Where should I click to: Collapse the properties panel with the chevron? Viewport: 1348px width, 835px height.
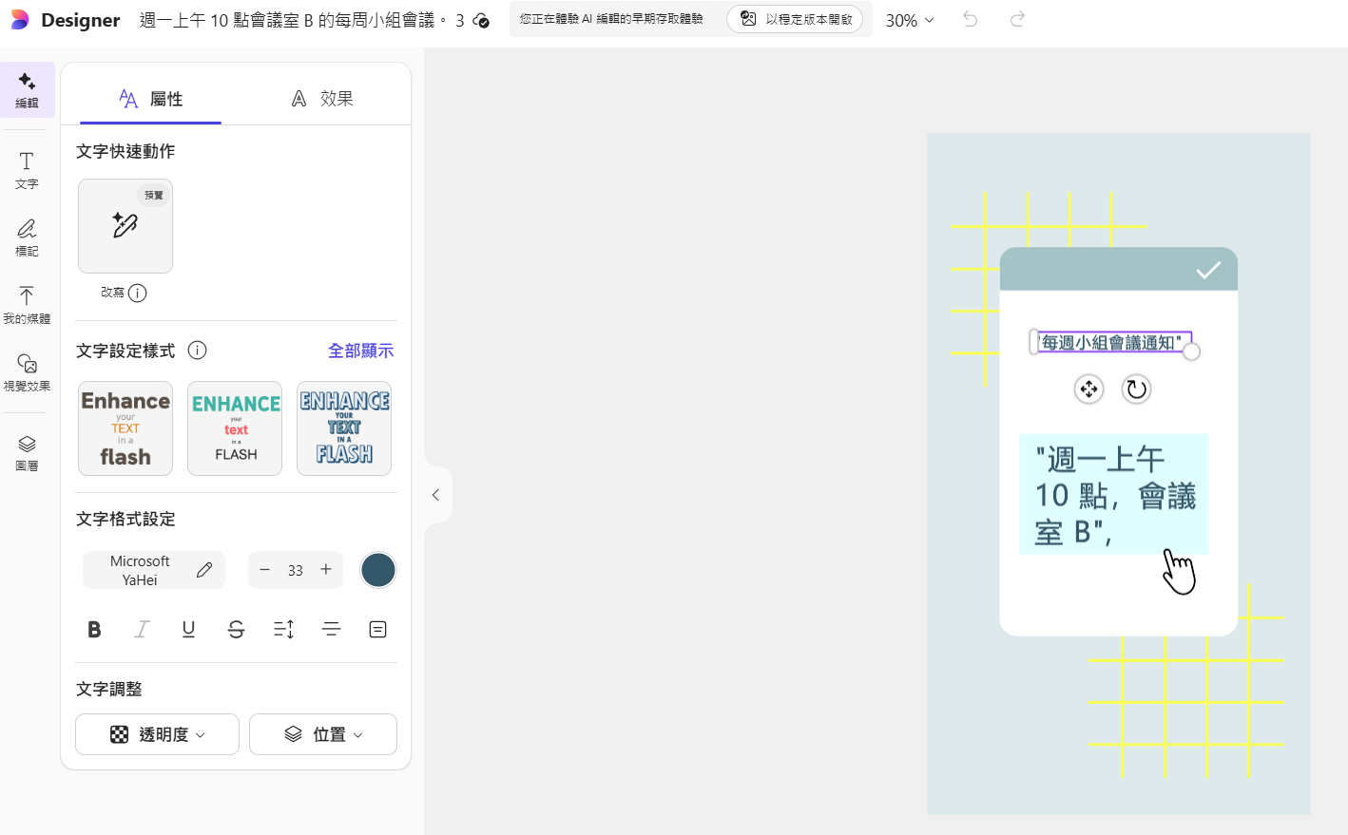(x=435, y=495)
